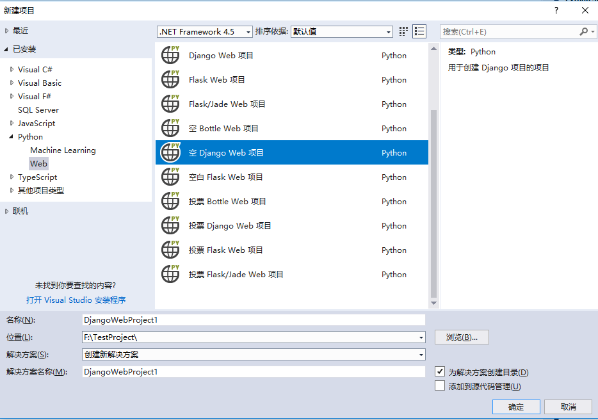Viewport: 598px width, 420px height.
Task: Collapse the 已安装 section
Action: [6, 49]
